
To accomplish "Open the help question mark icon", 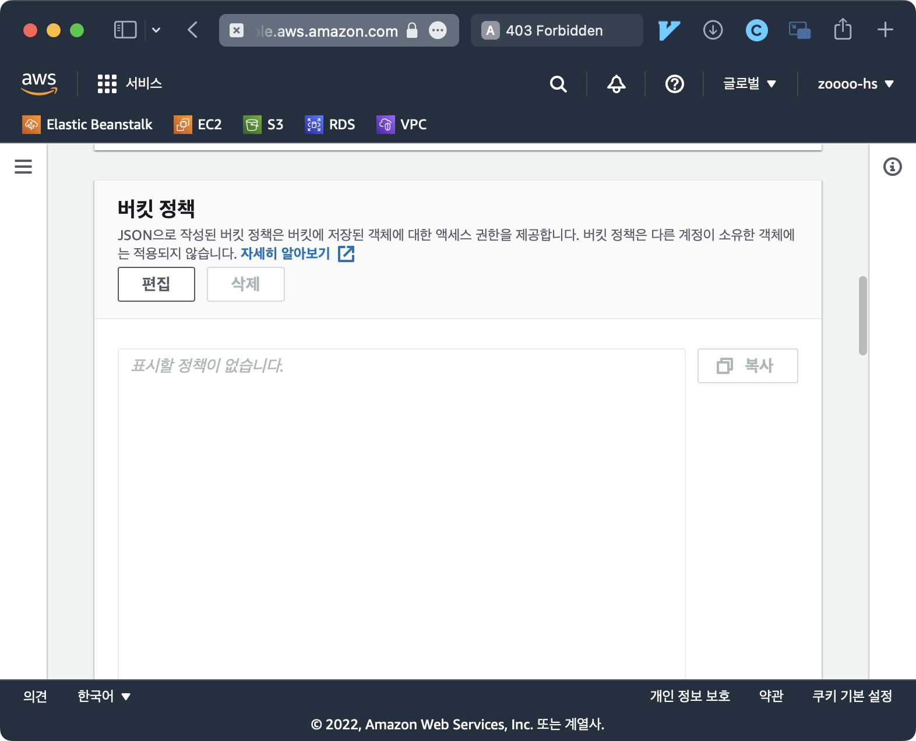I will pos(674,84).
